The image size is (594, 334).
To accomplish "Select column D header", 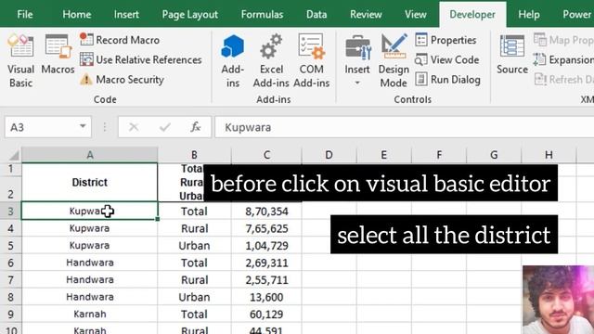I will pos(329,155).
